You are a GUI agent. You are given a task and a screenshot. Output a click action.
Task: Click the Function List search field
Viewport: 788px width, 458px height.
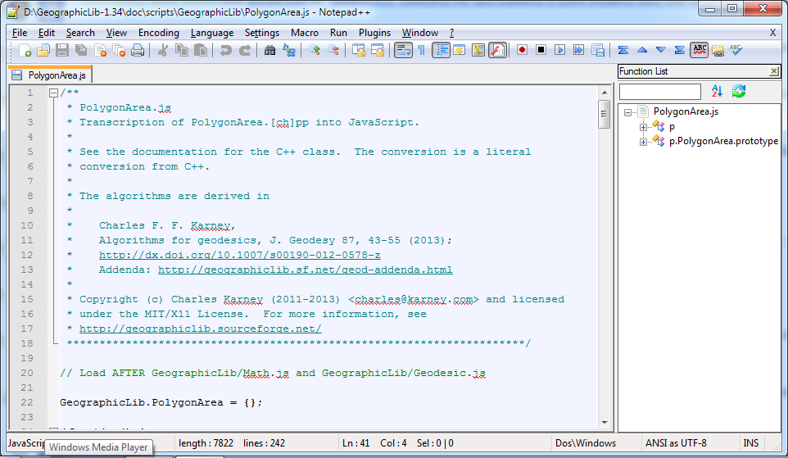(x=660, y=92)
